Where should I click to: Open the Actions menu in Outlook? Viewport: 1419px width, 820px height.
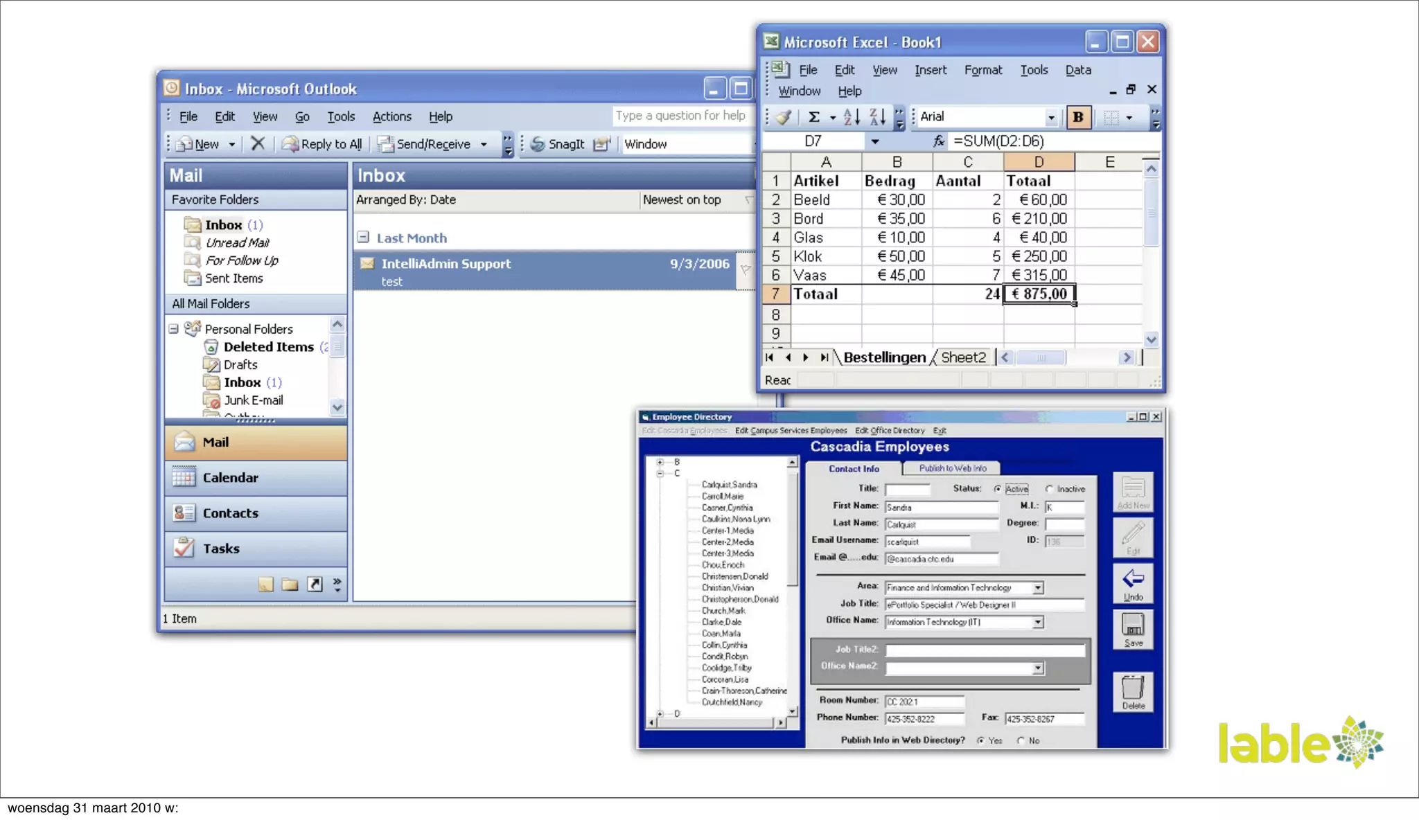point(391,116)
